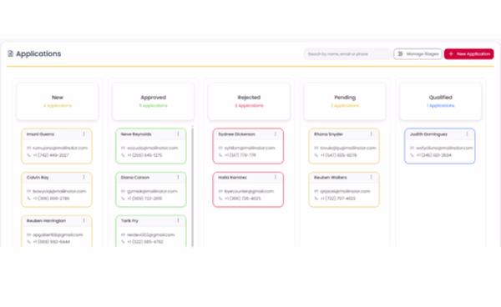Click Tarik Fry's gmail address
The width and height of the screenshot is (501, 307).
click(x=151, y=235)
